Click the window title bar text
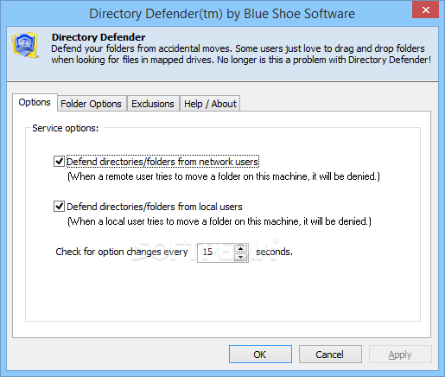 click(222, 14)
